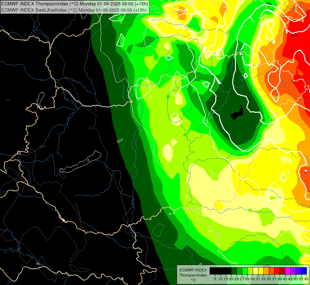Image resolution: width=310 pixels, height=285 pixels.
Task: Click the legend tick value '31'
Action: [x=258, y=279]
